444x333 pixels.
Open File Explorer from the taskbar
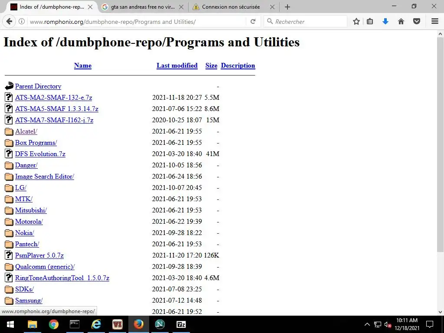click(x=32, y=324)
